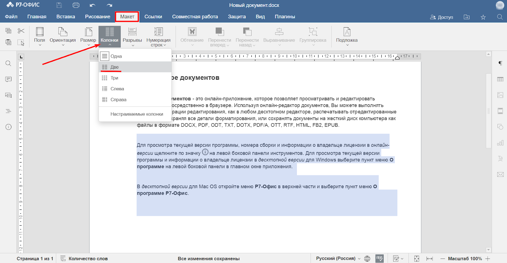507x263 pixels.
Task: Click the Доступ sharing button
Action: point(441,17)
